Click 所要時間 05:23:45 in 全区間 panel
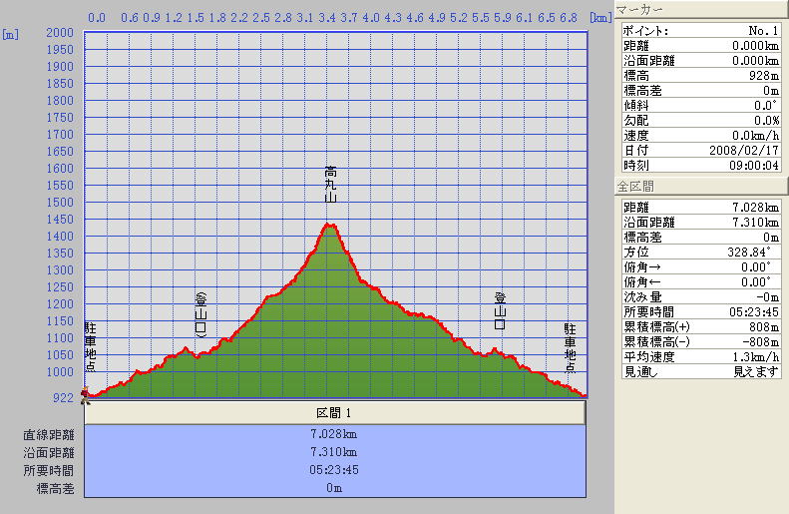Screen dimensions: 789x514 coord(701,312)
